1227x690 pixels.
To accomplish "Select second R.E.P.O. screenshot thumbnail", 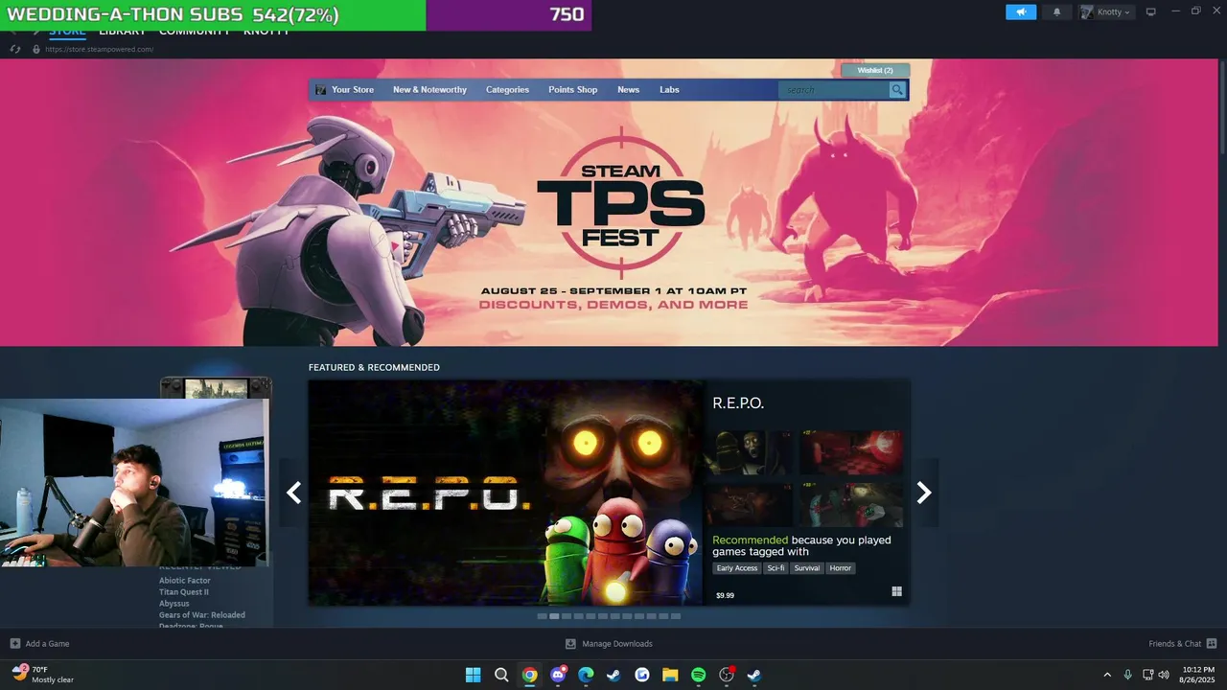I will pyautogui.click(x=851, y=452).
